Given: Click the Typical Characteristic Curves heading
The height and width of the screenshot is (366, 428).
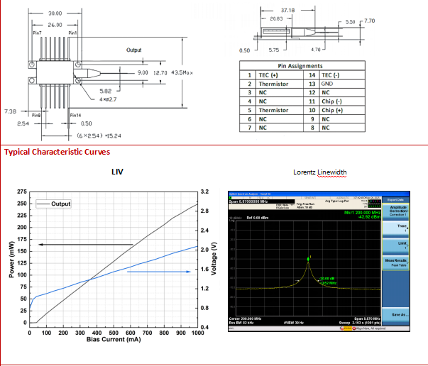Looking at the screenshot, I should pos(57,152).
